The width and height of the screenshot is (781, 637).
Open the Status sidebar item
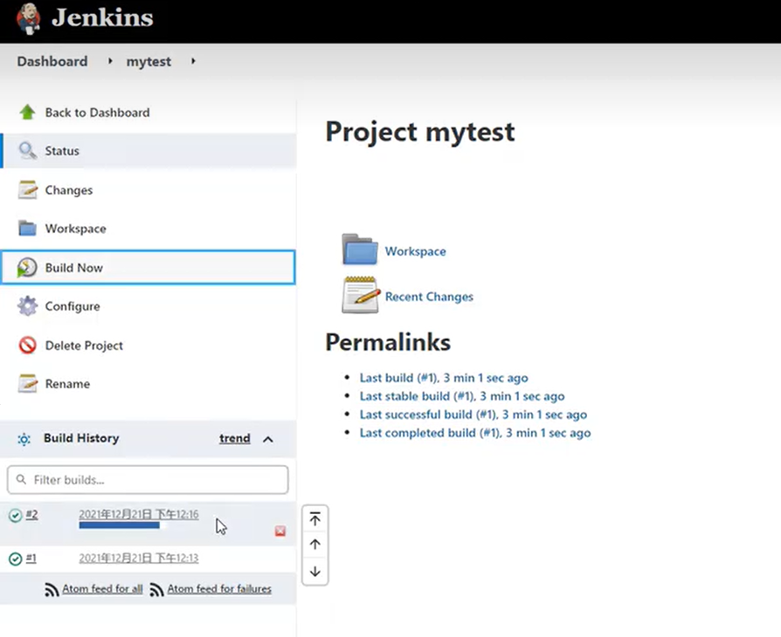click(x=149, y=150)
